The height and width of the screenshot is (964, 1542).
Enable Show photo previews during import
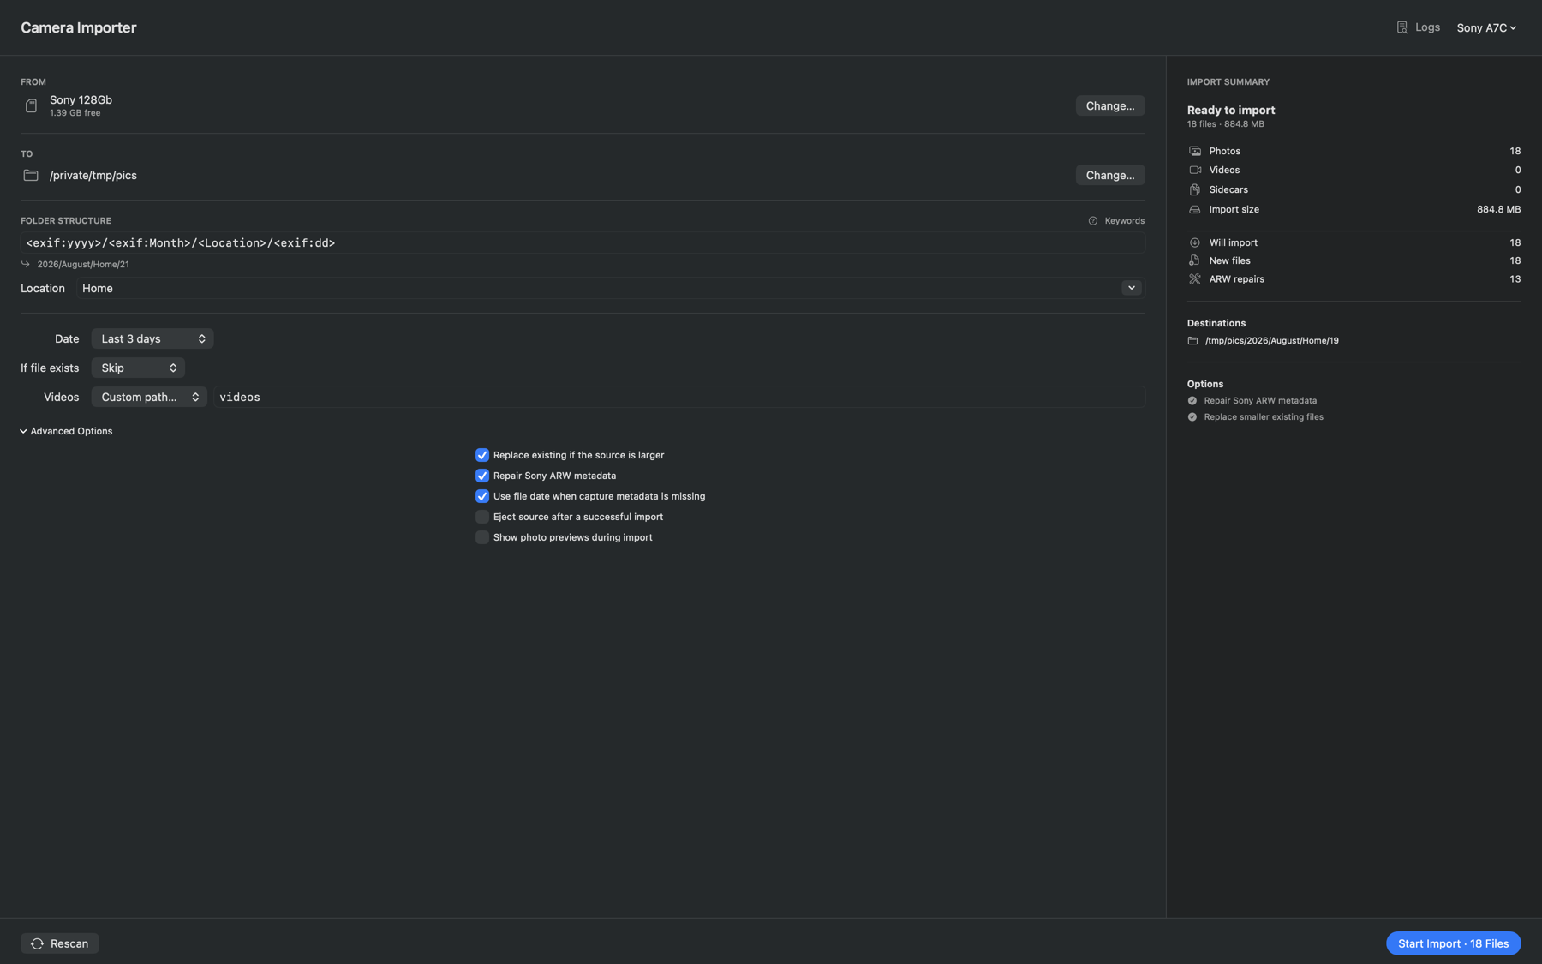click(x=482, y=537)
